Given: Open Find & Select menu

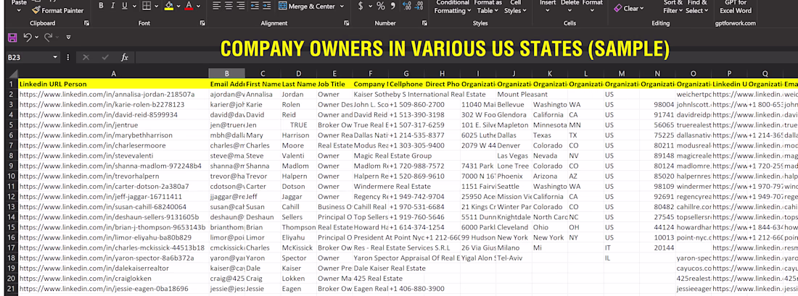Looking at the screenshot, I should pyautogui.click(x=696, y=6).
